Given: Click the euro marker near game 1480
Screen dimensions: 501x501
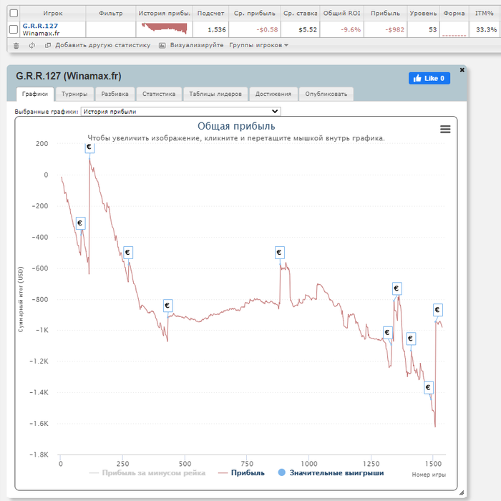Looking at the screenshot, I should (x=429, y=388).
